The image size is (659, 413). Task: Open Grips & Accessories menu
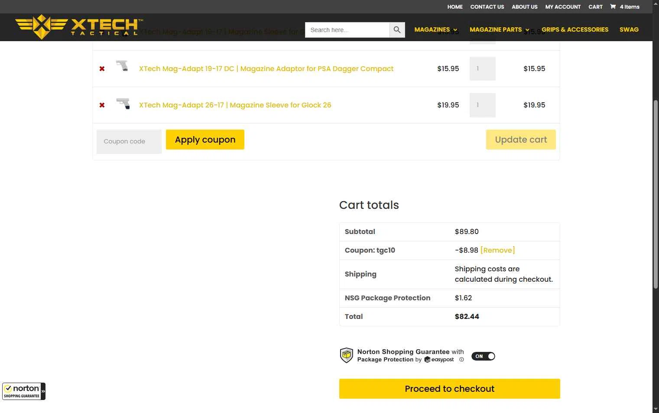coord(575,29)
